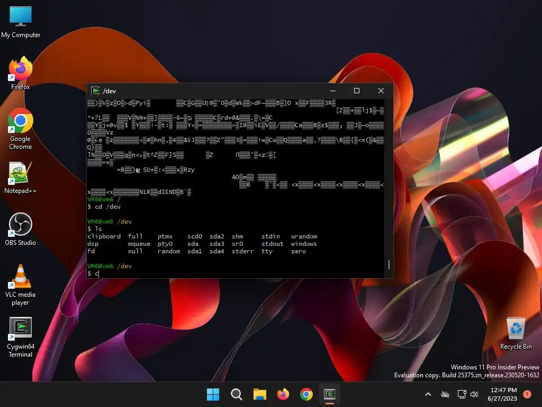Click 'zero' in the ls output

click(x=299, y=251)
